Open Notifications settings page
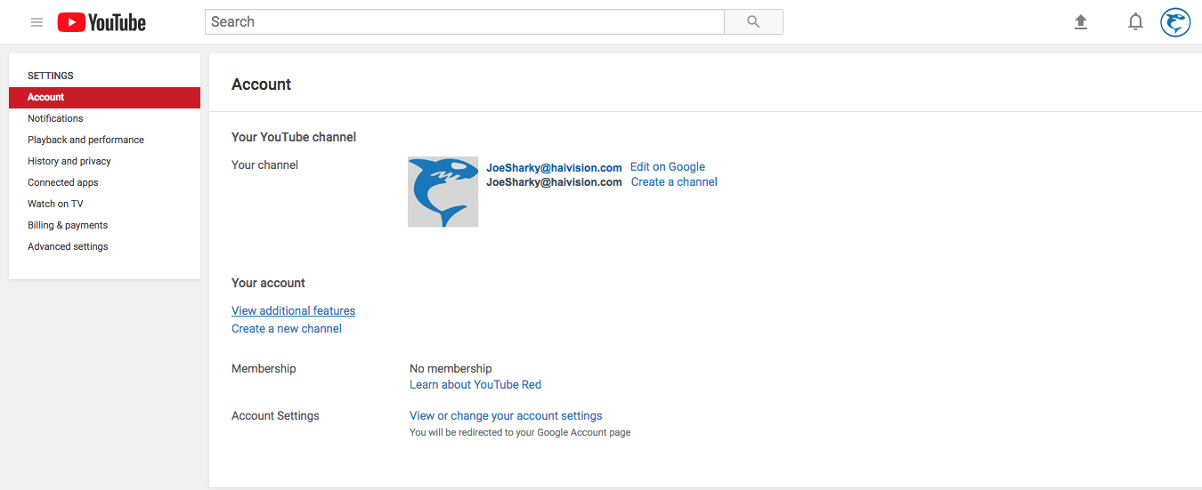Image resolution: width=1202 pixels, height=490 pixels. 55,118
